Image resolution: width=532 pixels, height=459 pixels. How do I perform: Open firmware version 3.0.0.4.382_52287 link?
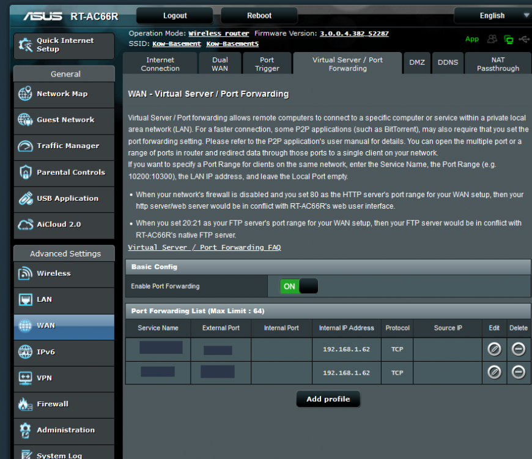pyautogui.click(x=354, y=33)
